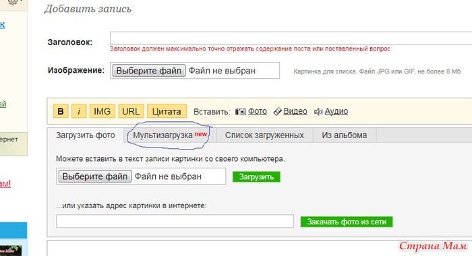
Task: Click the internet image address field
Action: 175,221
